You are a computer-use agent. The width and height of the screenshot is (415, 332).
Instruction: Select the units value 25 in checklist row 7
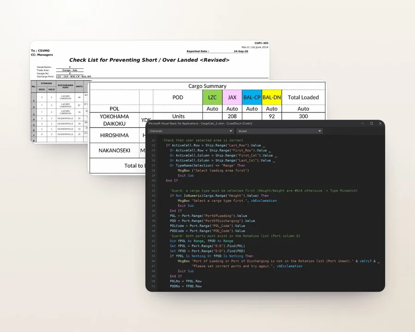click(x=79, y=134)
